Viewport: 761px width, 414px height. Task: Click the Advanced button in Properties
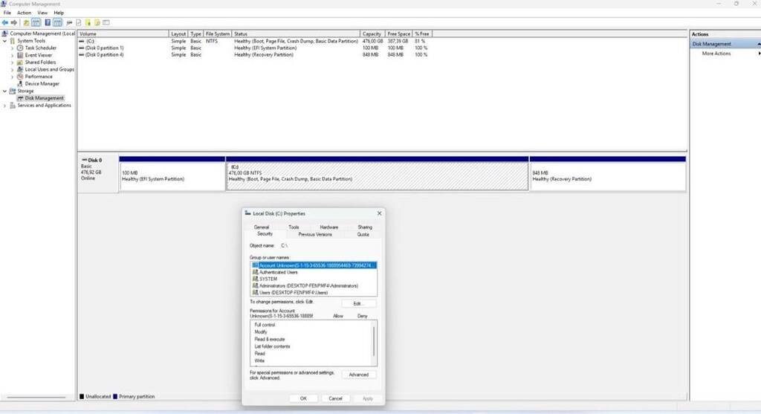click(x=359, y=375)
